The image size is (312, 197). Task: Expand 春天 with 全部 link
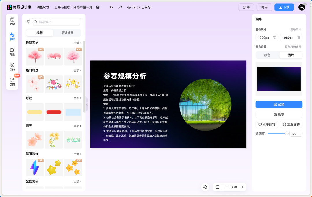coord(77,126)
